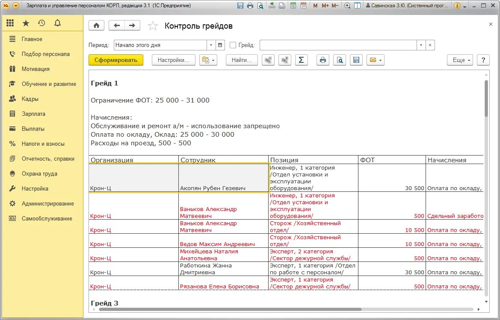Click user name Савинская З.Ю.
This screenshot has width=500, height=320.
407,6
